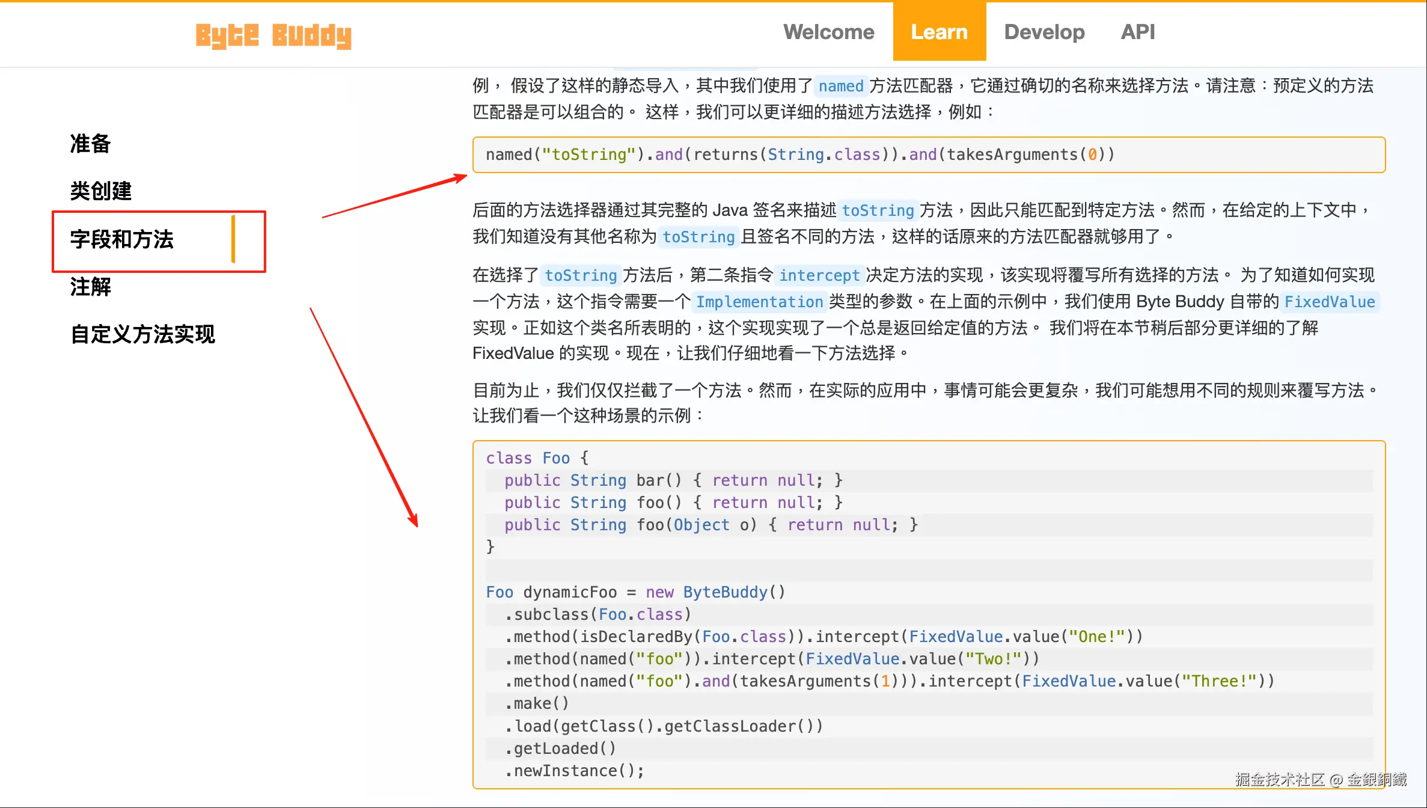This screenshot has width=1427, height=808.
Task: Click the named inline code term
Action: click(840, 87)
